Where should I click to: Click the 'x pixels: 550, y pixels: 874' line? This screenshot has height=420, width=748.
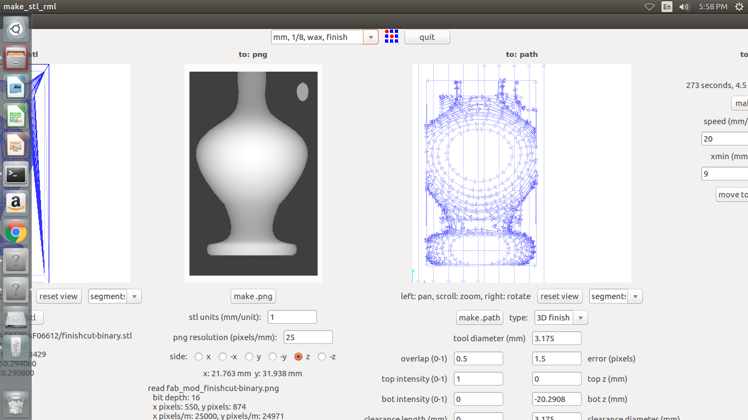[199, 407]
